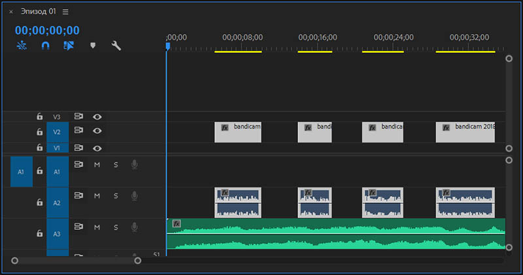Image resolution: width=523 pixels, height=275 pixels.
Task: Hide track V3 output with eye icon
Action: [97, 117]
